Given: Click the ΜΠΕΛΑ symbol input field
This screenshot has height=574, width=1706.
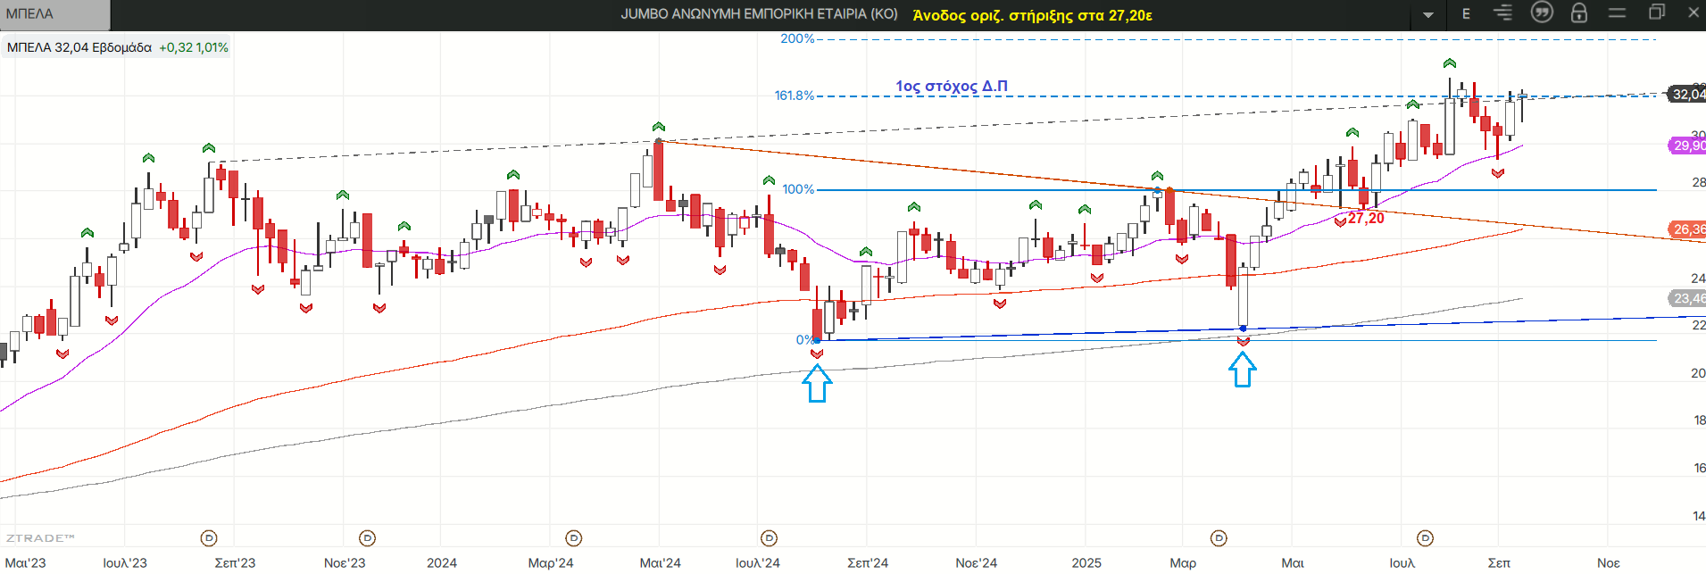Looking at the screenshot, I should [x=55, y=14].
